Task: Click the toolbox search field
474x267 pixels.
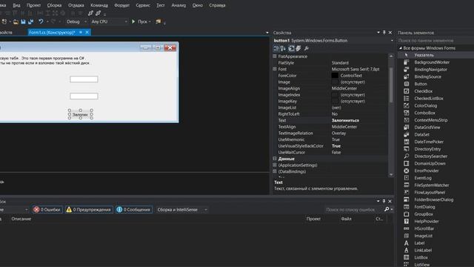Action: pos(435,41)
